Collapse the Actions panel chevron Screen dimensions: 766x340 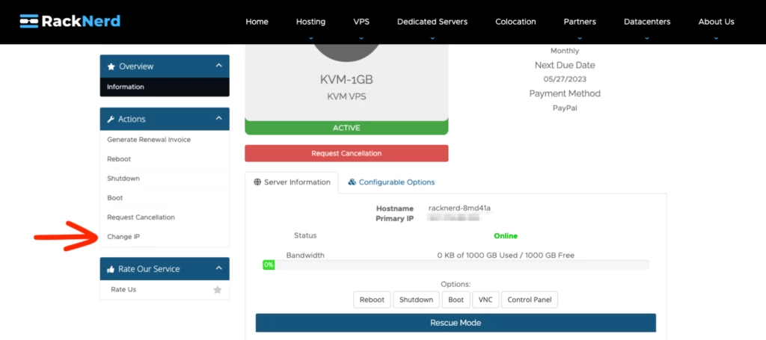coord(218,119)
